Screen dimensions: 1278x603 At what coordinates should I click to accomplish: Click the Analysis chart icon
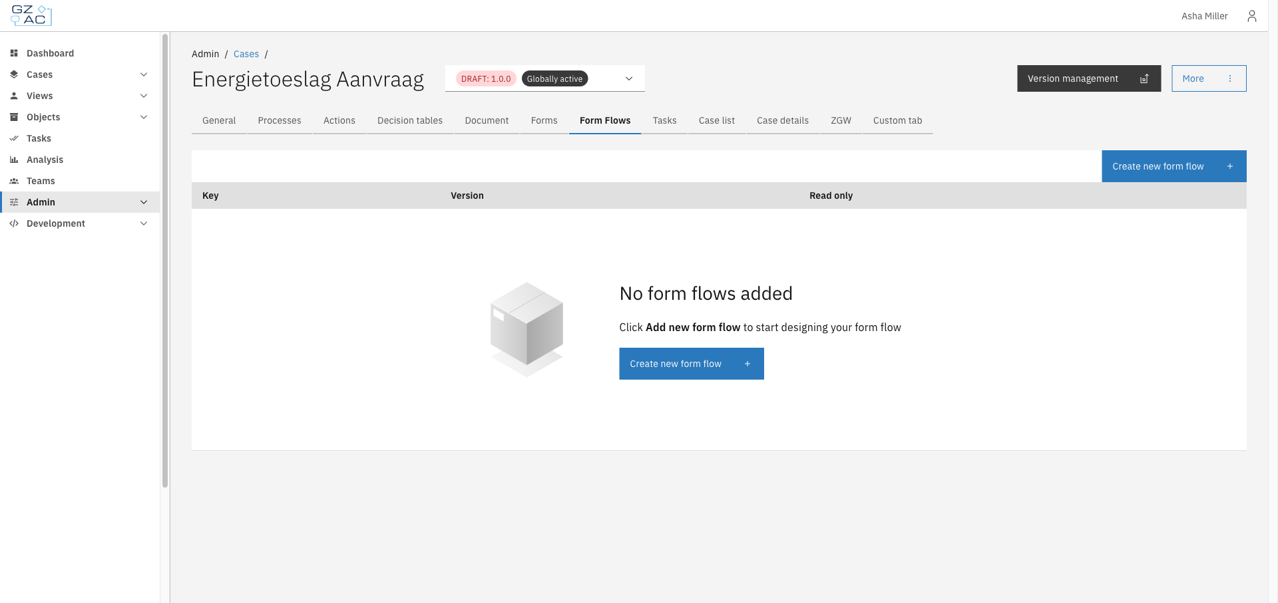tap(14, 160)
